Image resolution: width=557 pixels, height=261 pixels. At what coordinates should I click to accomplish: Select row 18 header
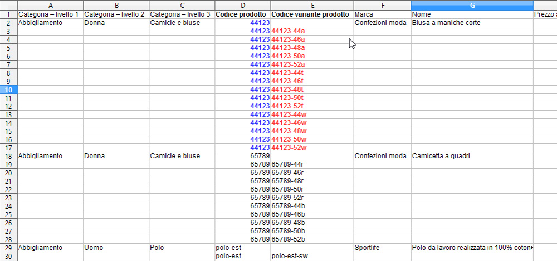click(x=9, y=156)
